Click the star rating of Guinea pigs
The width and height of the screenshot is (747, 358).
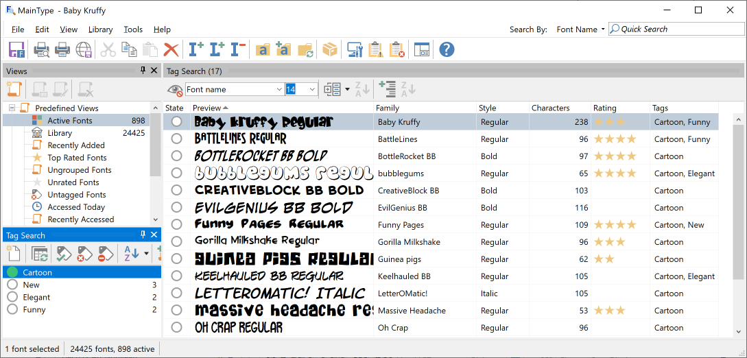point(604,259)
